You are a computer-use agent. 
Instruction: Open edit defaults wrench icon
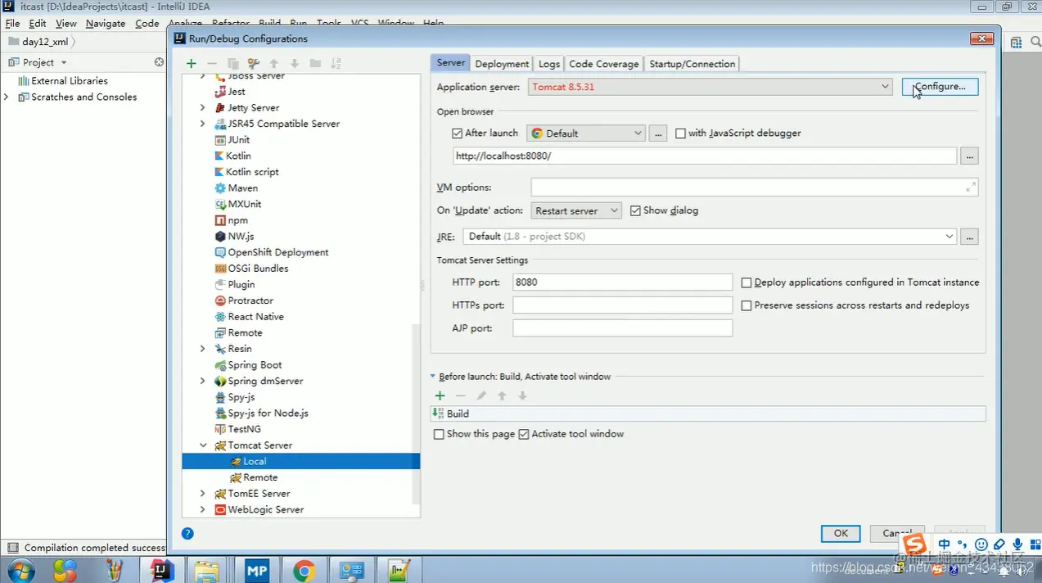click(253, 63)
